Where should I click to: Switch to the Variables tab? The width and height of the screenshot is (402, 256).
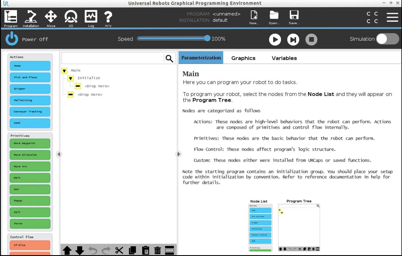pos(284,58)
